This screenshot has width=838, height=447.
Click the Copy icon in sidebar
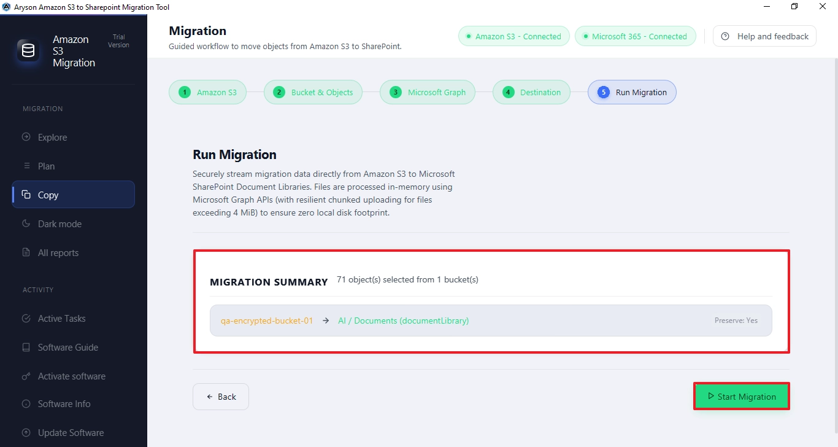[x=26, y=195]
